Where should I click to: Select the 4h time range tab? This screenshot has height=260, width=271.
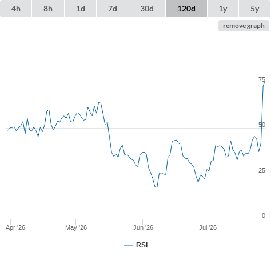(16, 9)
